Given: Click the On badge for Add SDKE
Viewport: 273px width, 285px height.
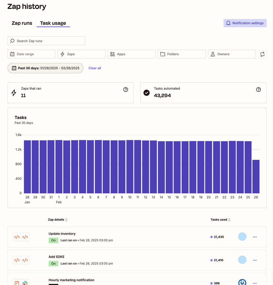Looking at the screenshot, I should (54, 263).
